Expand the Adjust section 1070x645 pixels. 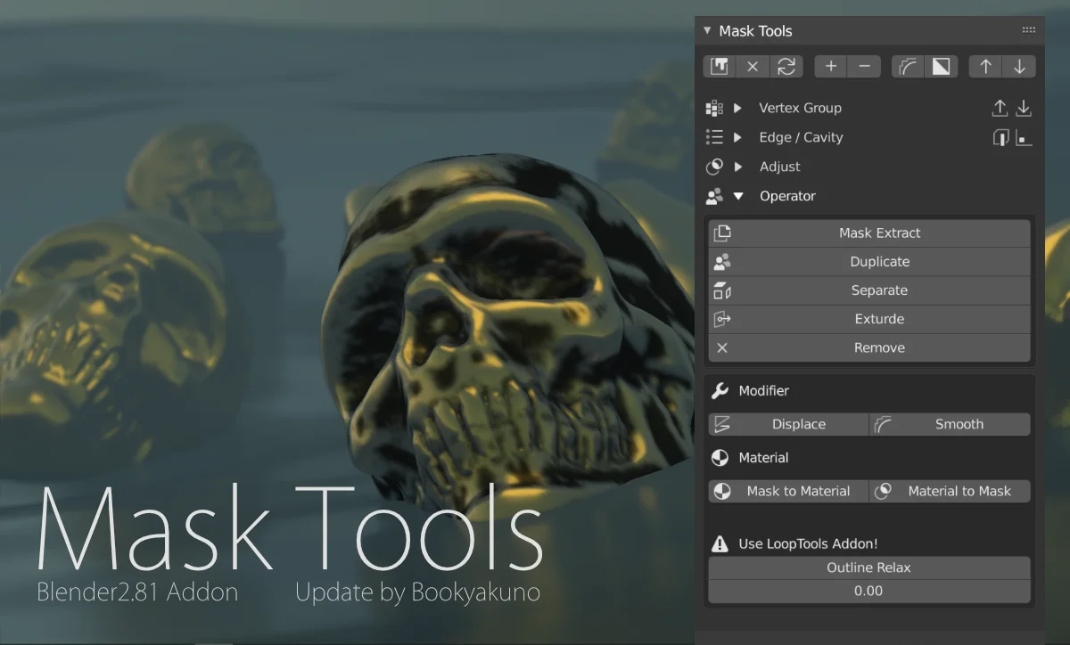(737, 167)
